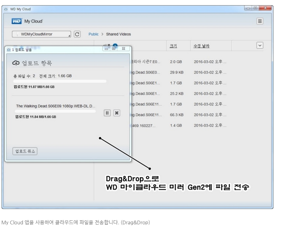Screen dimensions: 302x232
Task: Sort files by the 크기 column
Action: (x=173, y=46)
